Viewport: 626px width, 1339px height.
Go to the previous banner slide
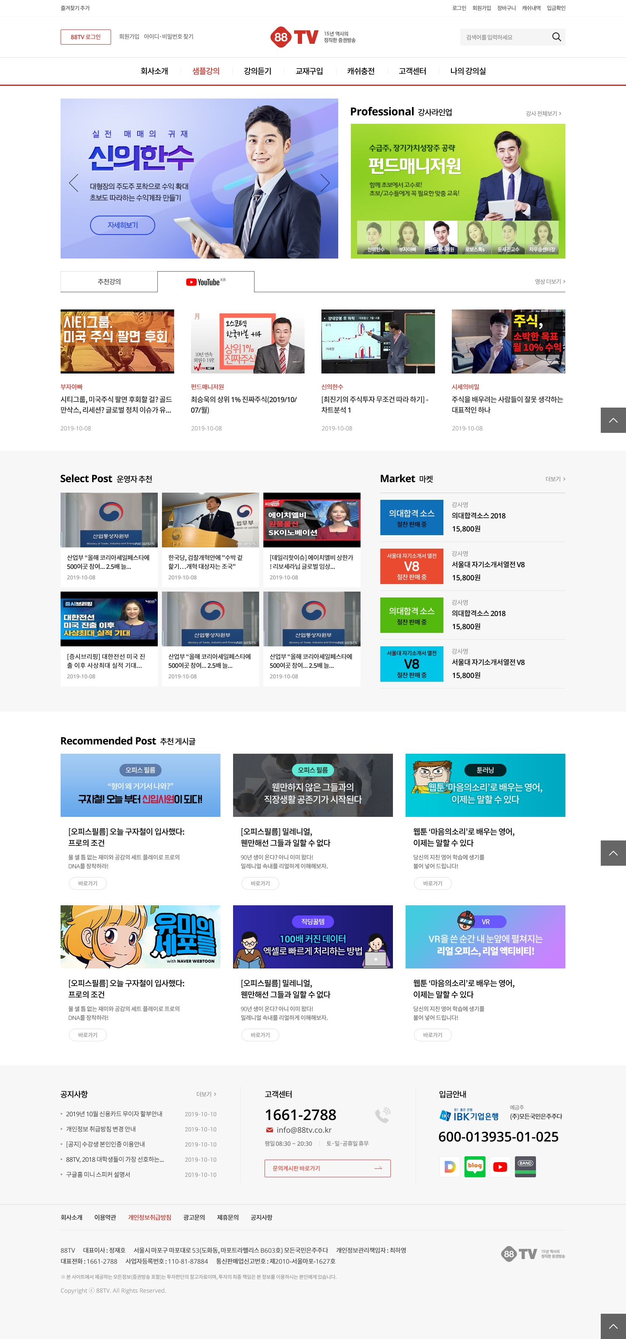pyautogui.click(x=74, y=183)
